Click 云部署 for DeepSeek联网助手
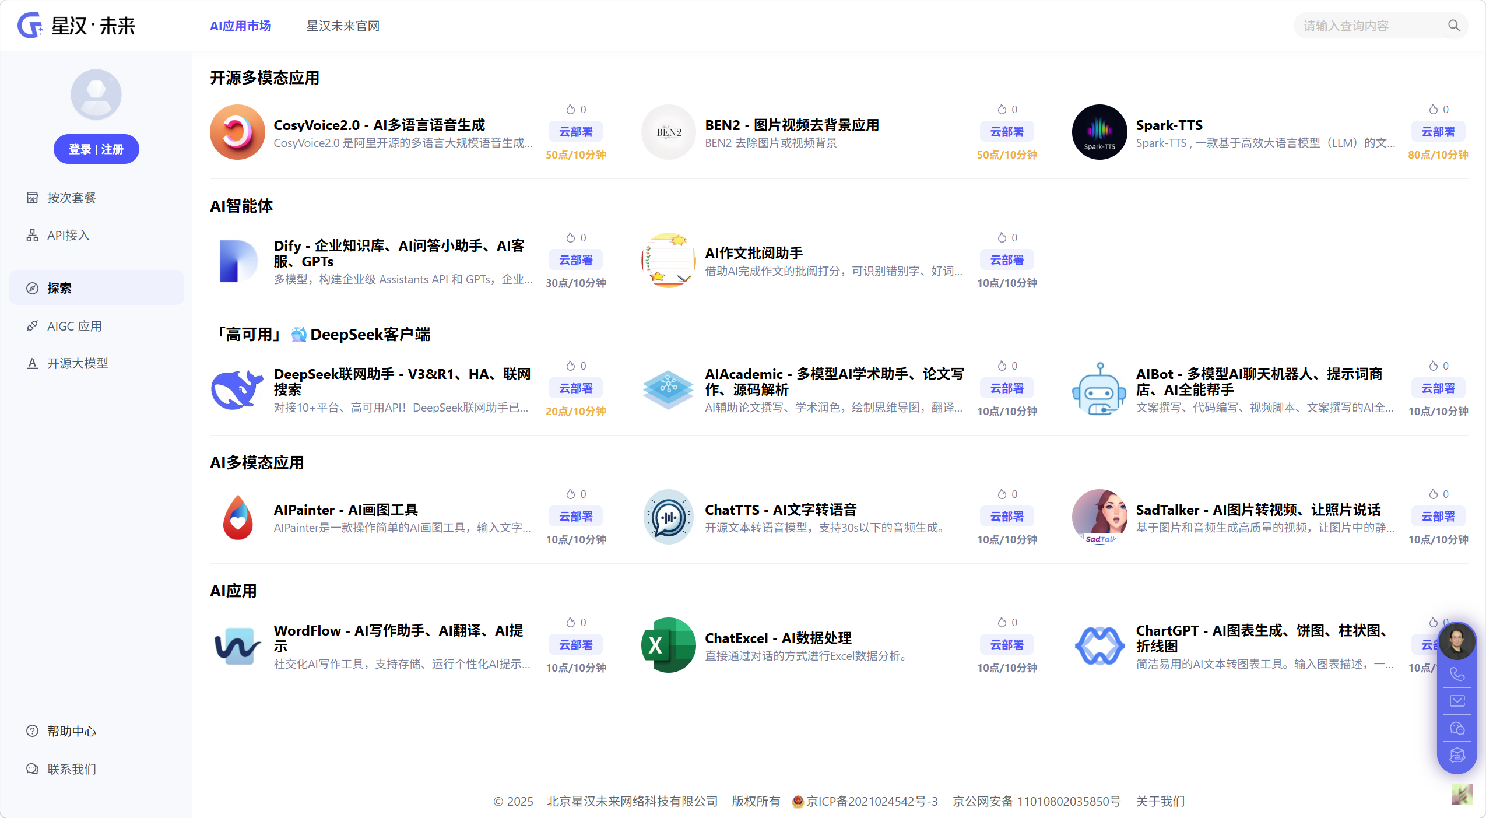The image size is (1486, 818). pos(576,388)
